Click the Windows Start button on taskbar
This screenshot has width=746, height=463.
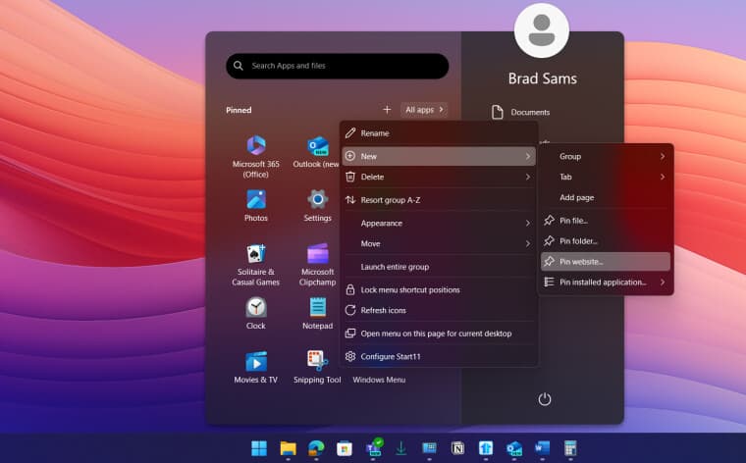(259, 448)
